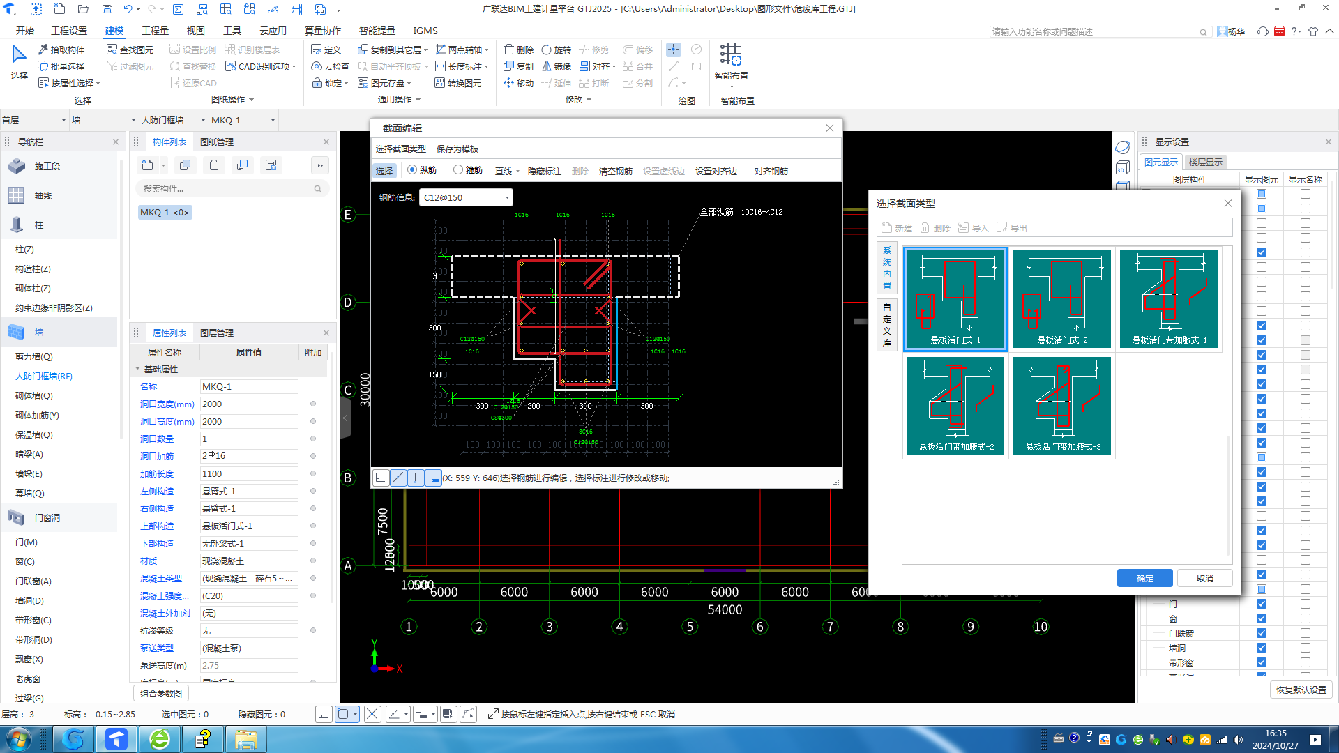
Task: Toggle 显示名称 checkbox for 墙洞 row
Action: [1306, 648]
